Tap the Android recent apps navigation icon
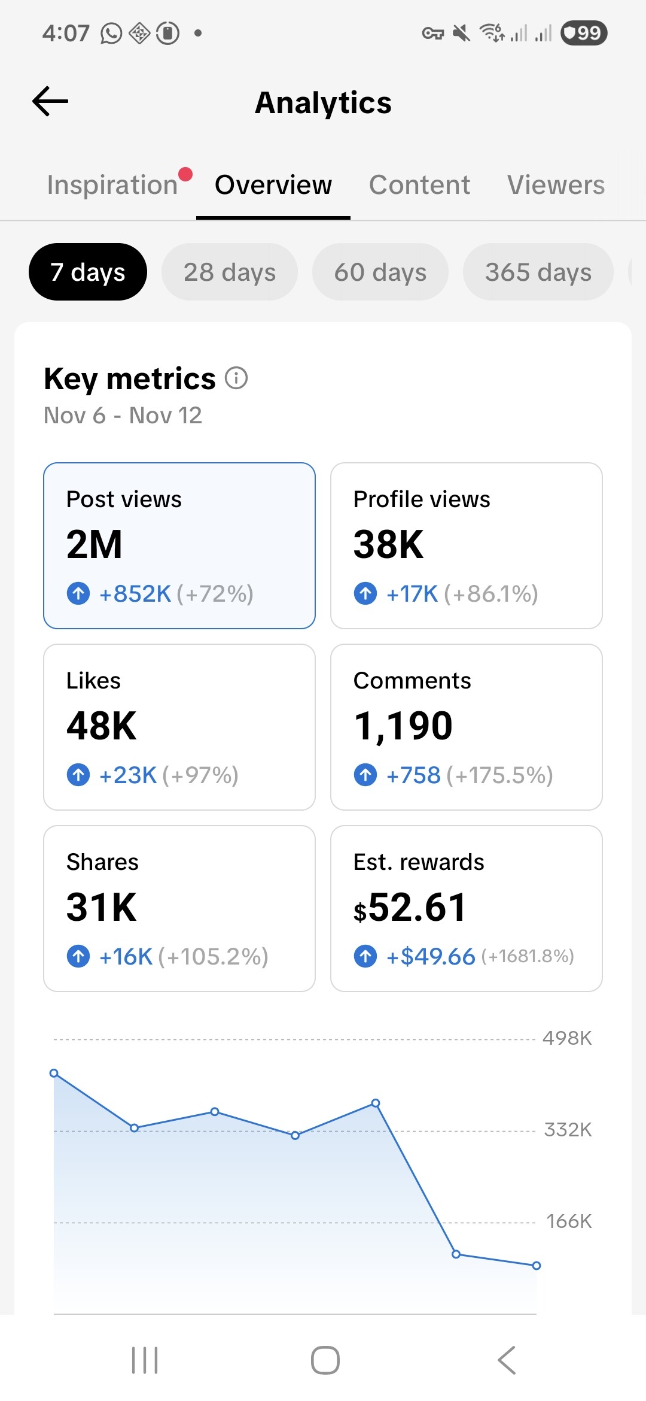The image size is (646, 1401). (x=144, y=1360)
